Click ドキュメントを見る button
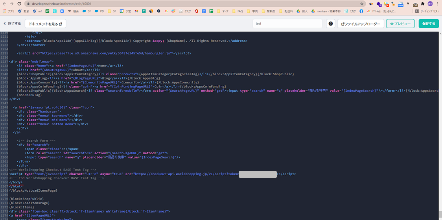Screen dimensions: 442x220 pos(45,24)
